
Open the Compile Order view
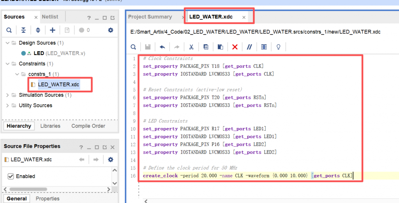click(88, 126)
